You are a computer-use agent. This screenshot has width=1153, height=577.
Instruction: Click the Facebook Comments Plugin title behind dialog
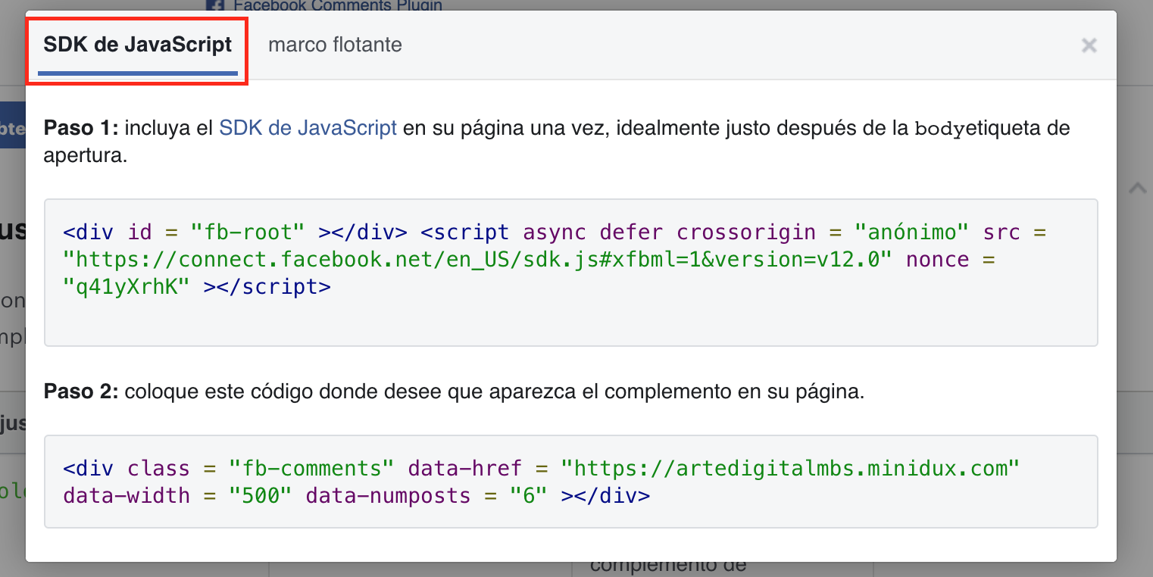[337, 5]
